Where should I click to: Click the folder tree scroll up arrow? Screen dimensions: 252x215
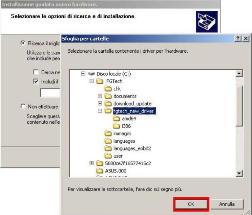click(x=239, y=73)
